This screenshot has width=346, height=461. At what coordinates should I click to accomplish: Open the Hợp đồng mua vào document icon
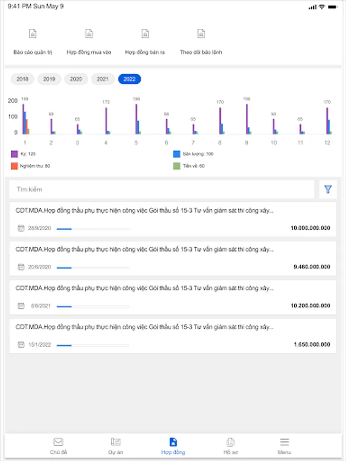89,34
